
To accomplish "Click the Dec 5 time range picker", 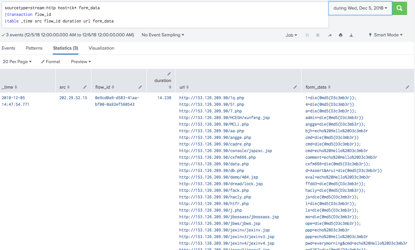I will click(360, 8).
